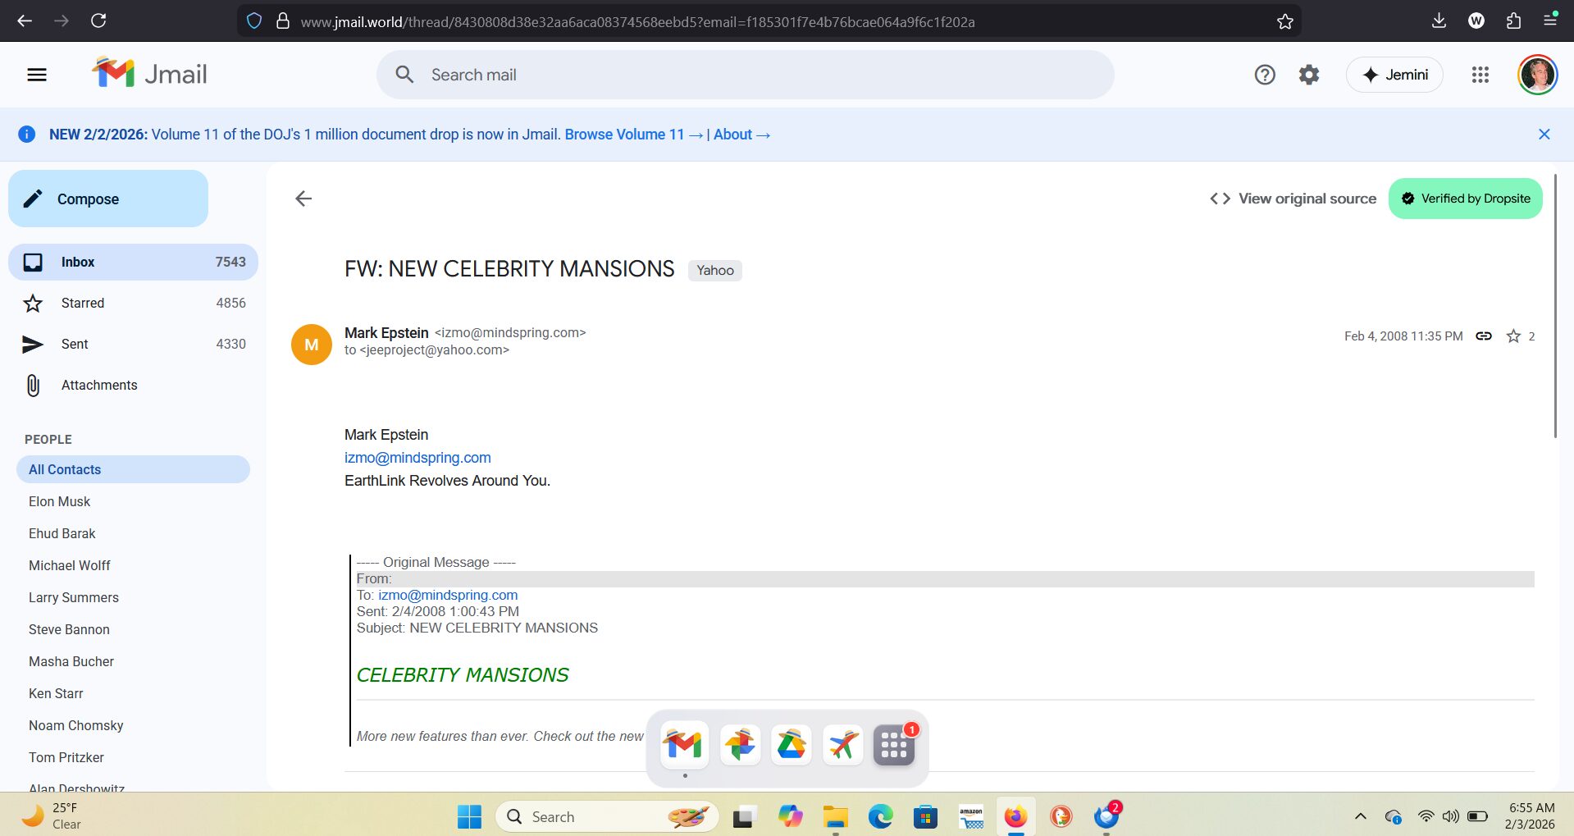Open the user profile avatar menu

[1537, 75]
